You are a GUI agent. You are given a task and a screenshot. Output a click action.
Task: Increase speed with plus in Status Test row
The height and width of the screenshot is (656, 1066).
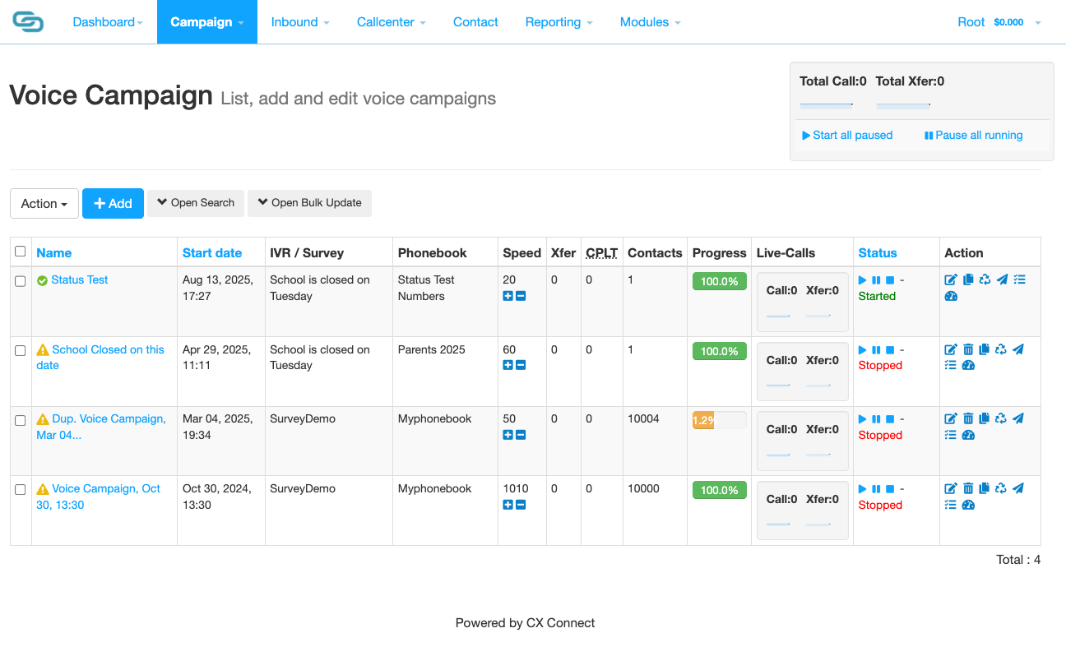tap(508, 296)
